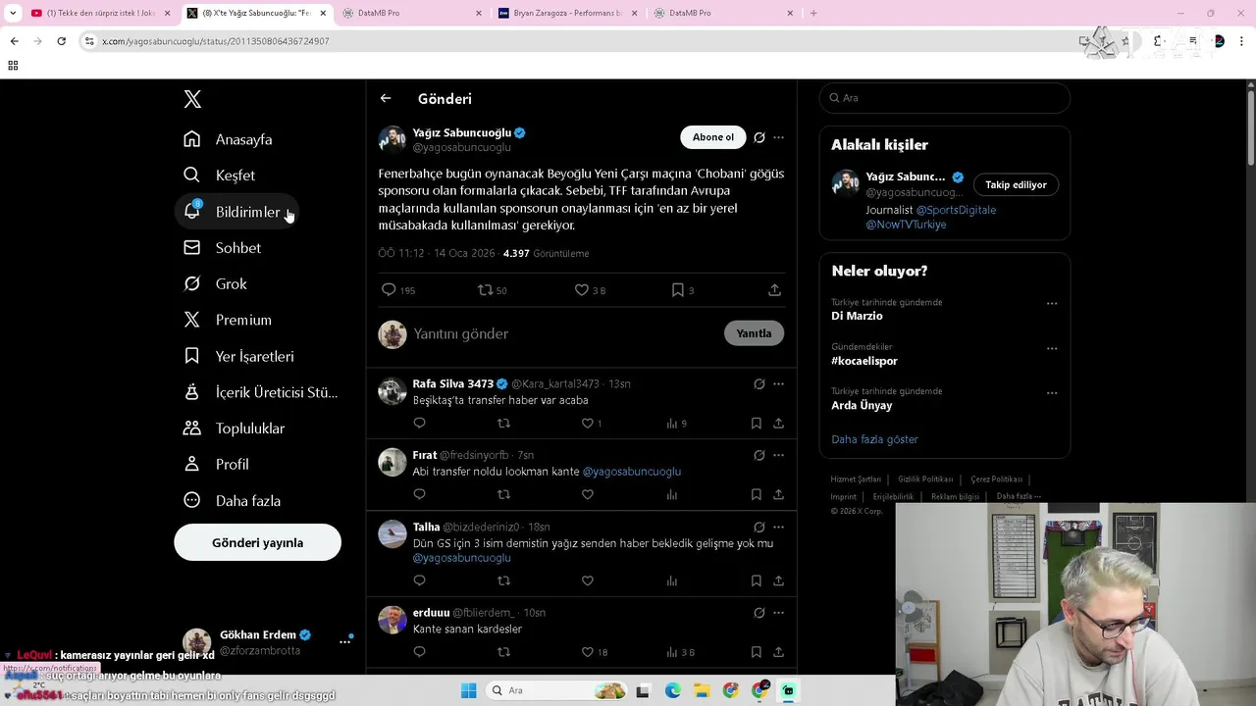Screen dimensions: 1256x706
Task: Click the X logo in sidebar
Action: (x=192, y=99)
